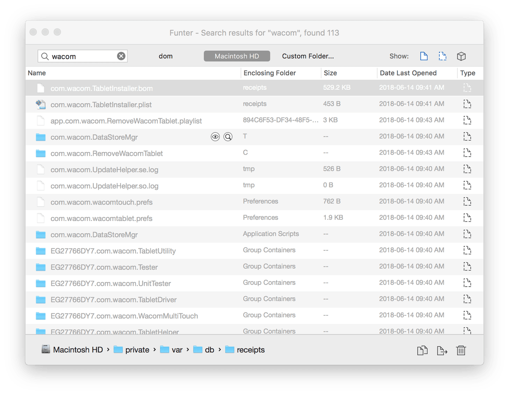Click folder icon of EG27766DY7.com.wacom.Tester
509x395 pixels.
[41, 267]
